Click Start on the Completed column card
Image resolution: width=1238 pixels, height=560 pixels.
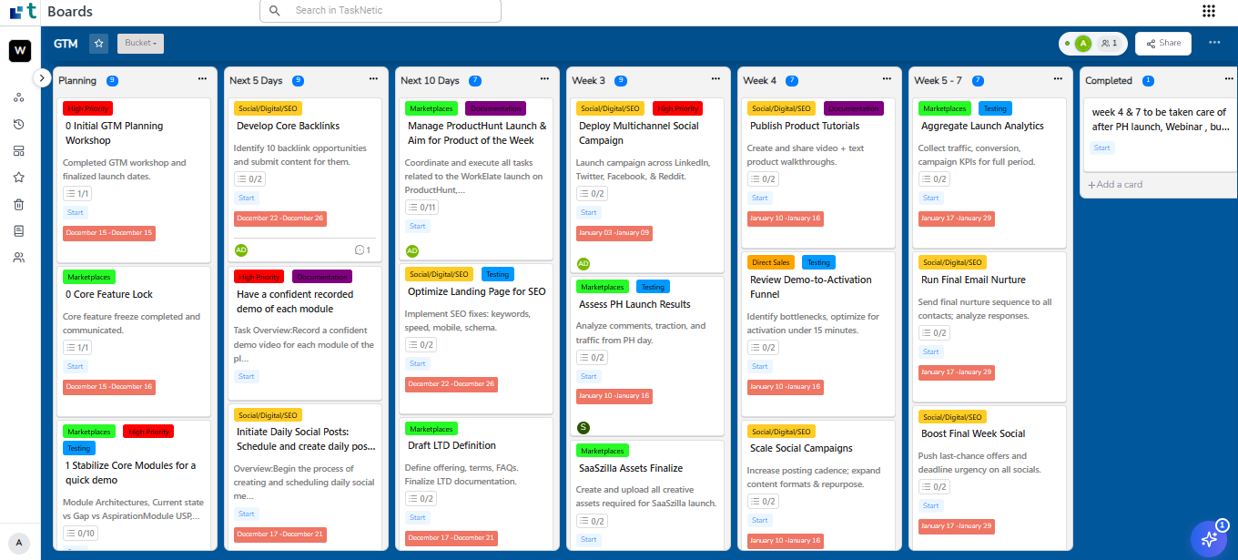coord(1102,148)
